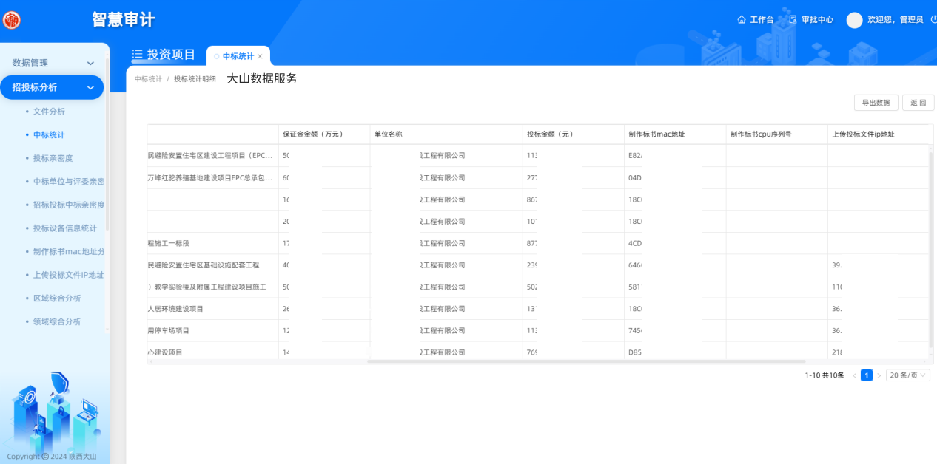Viewport: 937px width, 464px height.
Task: Open 制作标书mac地址分析 menu item
Action: click(x=68, y=251)
